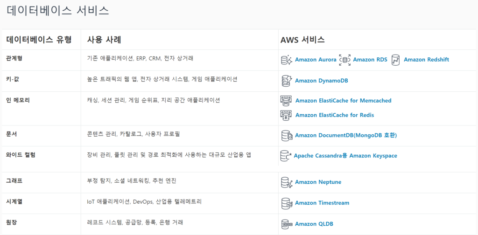Screen dimensions: 478x235
Task: Click the Amazon Redshift icon
Action: [396, 60]
